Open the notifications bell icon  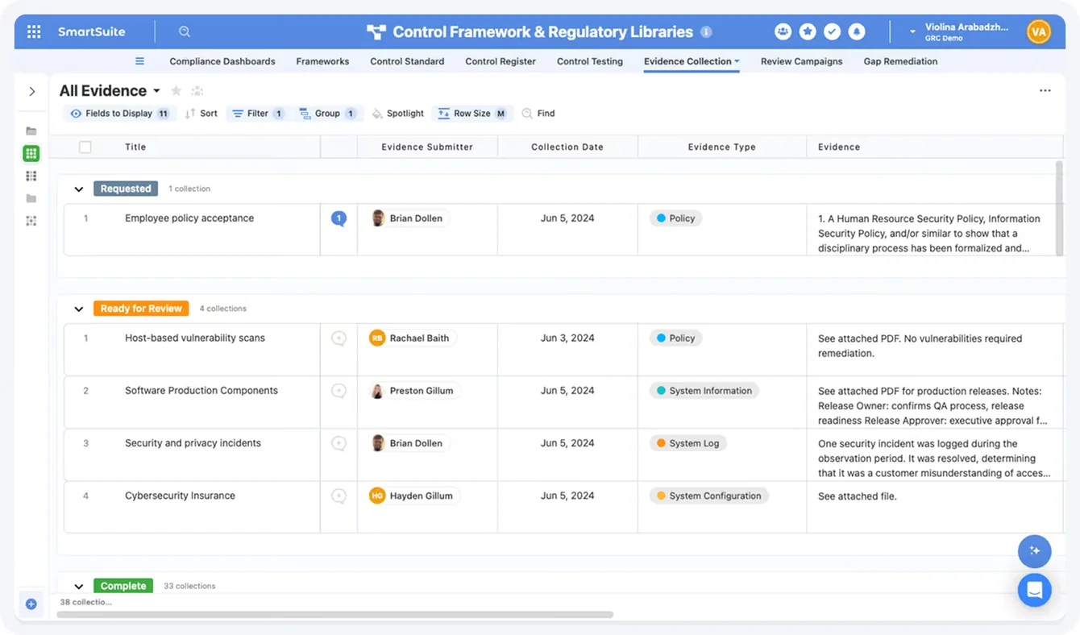click(857, 31)
